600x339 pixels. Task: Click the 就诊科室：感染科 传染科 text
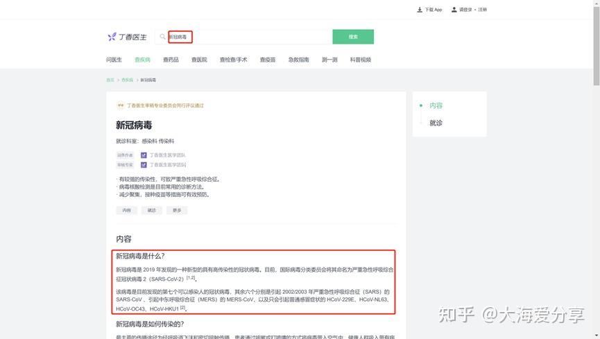(x=145, y=141)
